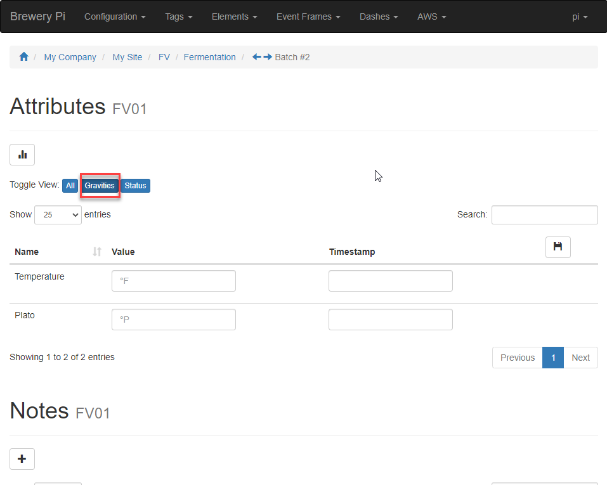Click the Timestamp column header
The height and width of the screenshot is (485, 607).
pos(352,252)
